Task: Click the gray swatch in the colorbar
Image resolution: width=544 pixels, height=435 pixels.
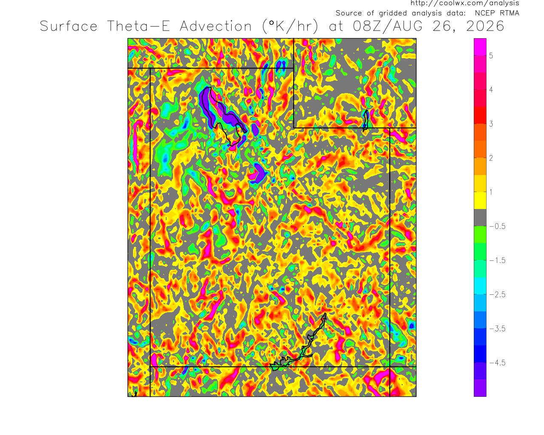Action: point(480,217)
